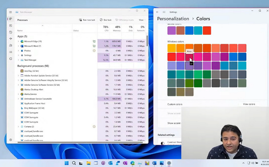Open taskbar Search magnifier
This screenshot has width=269, height=167.
point(74,163)
